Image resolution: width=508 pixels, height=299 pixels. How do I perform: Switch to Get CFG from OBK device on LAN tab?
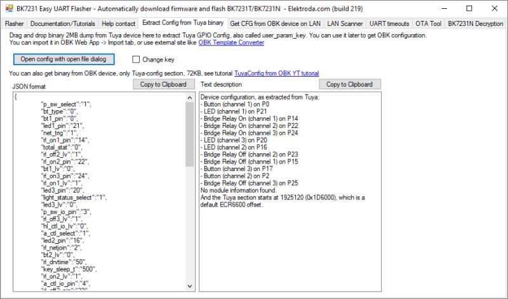[x=275, y=23]
